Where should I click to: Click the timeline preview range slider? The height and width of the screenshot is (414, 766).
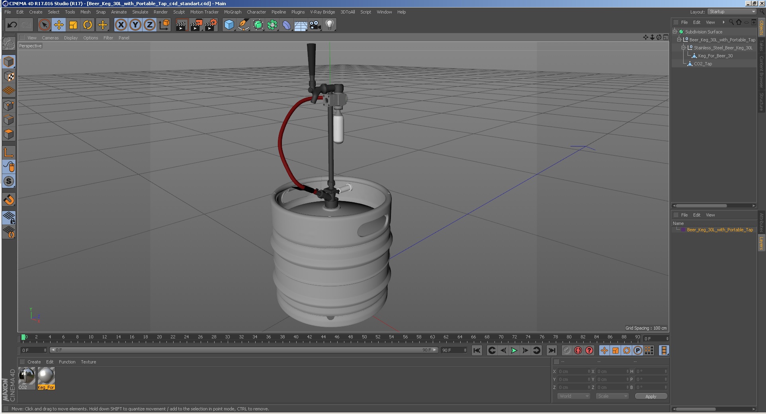tap(244, 350)
